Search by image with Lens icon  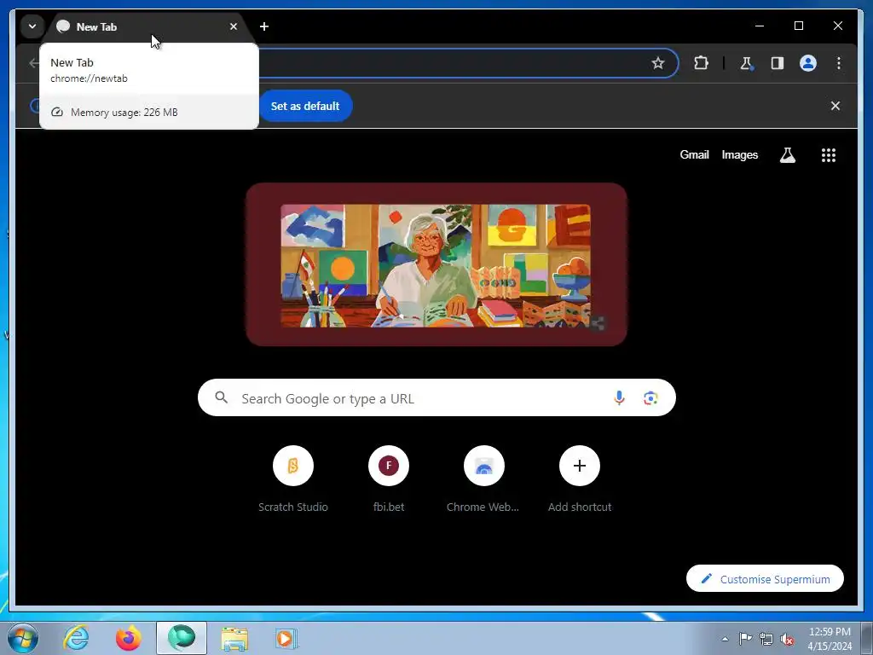tap(650, 397)
